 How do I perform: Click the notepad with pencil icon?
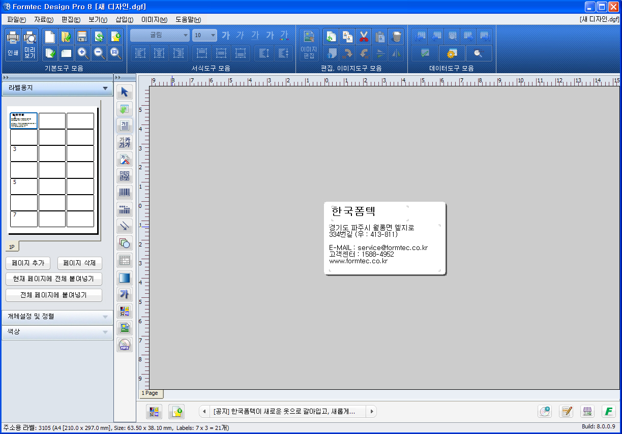click(x=566, y=411)
